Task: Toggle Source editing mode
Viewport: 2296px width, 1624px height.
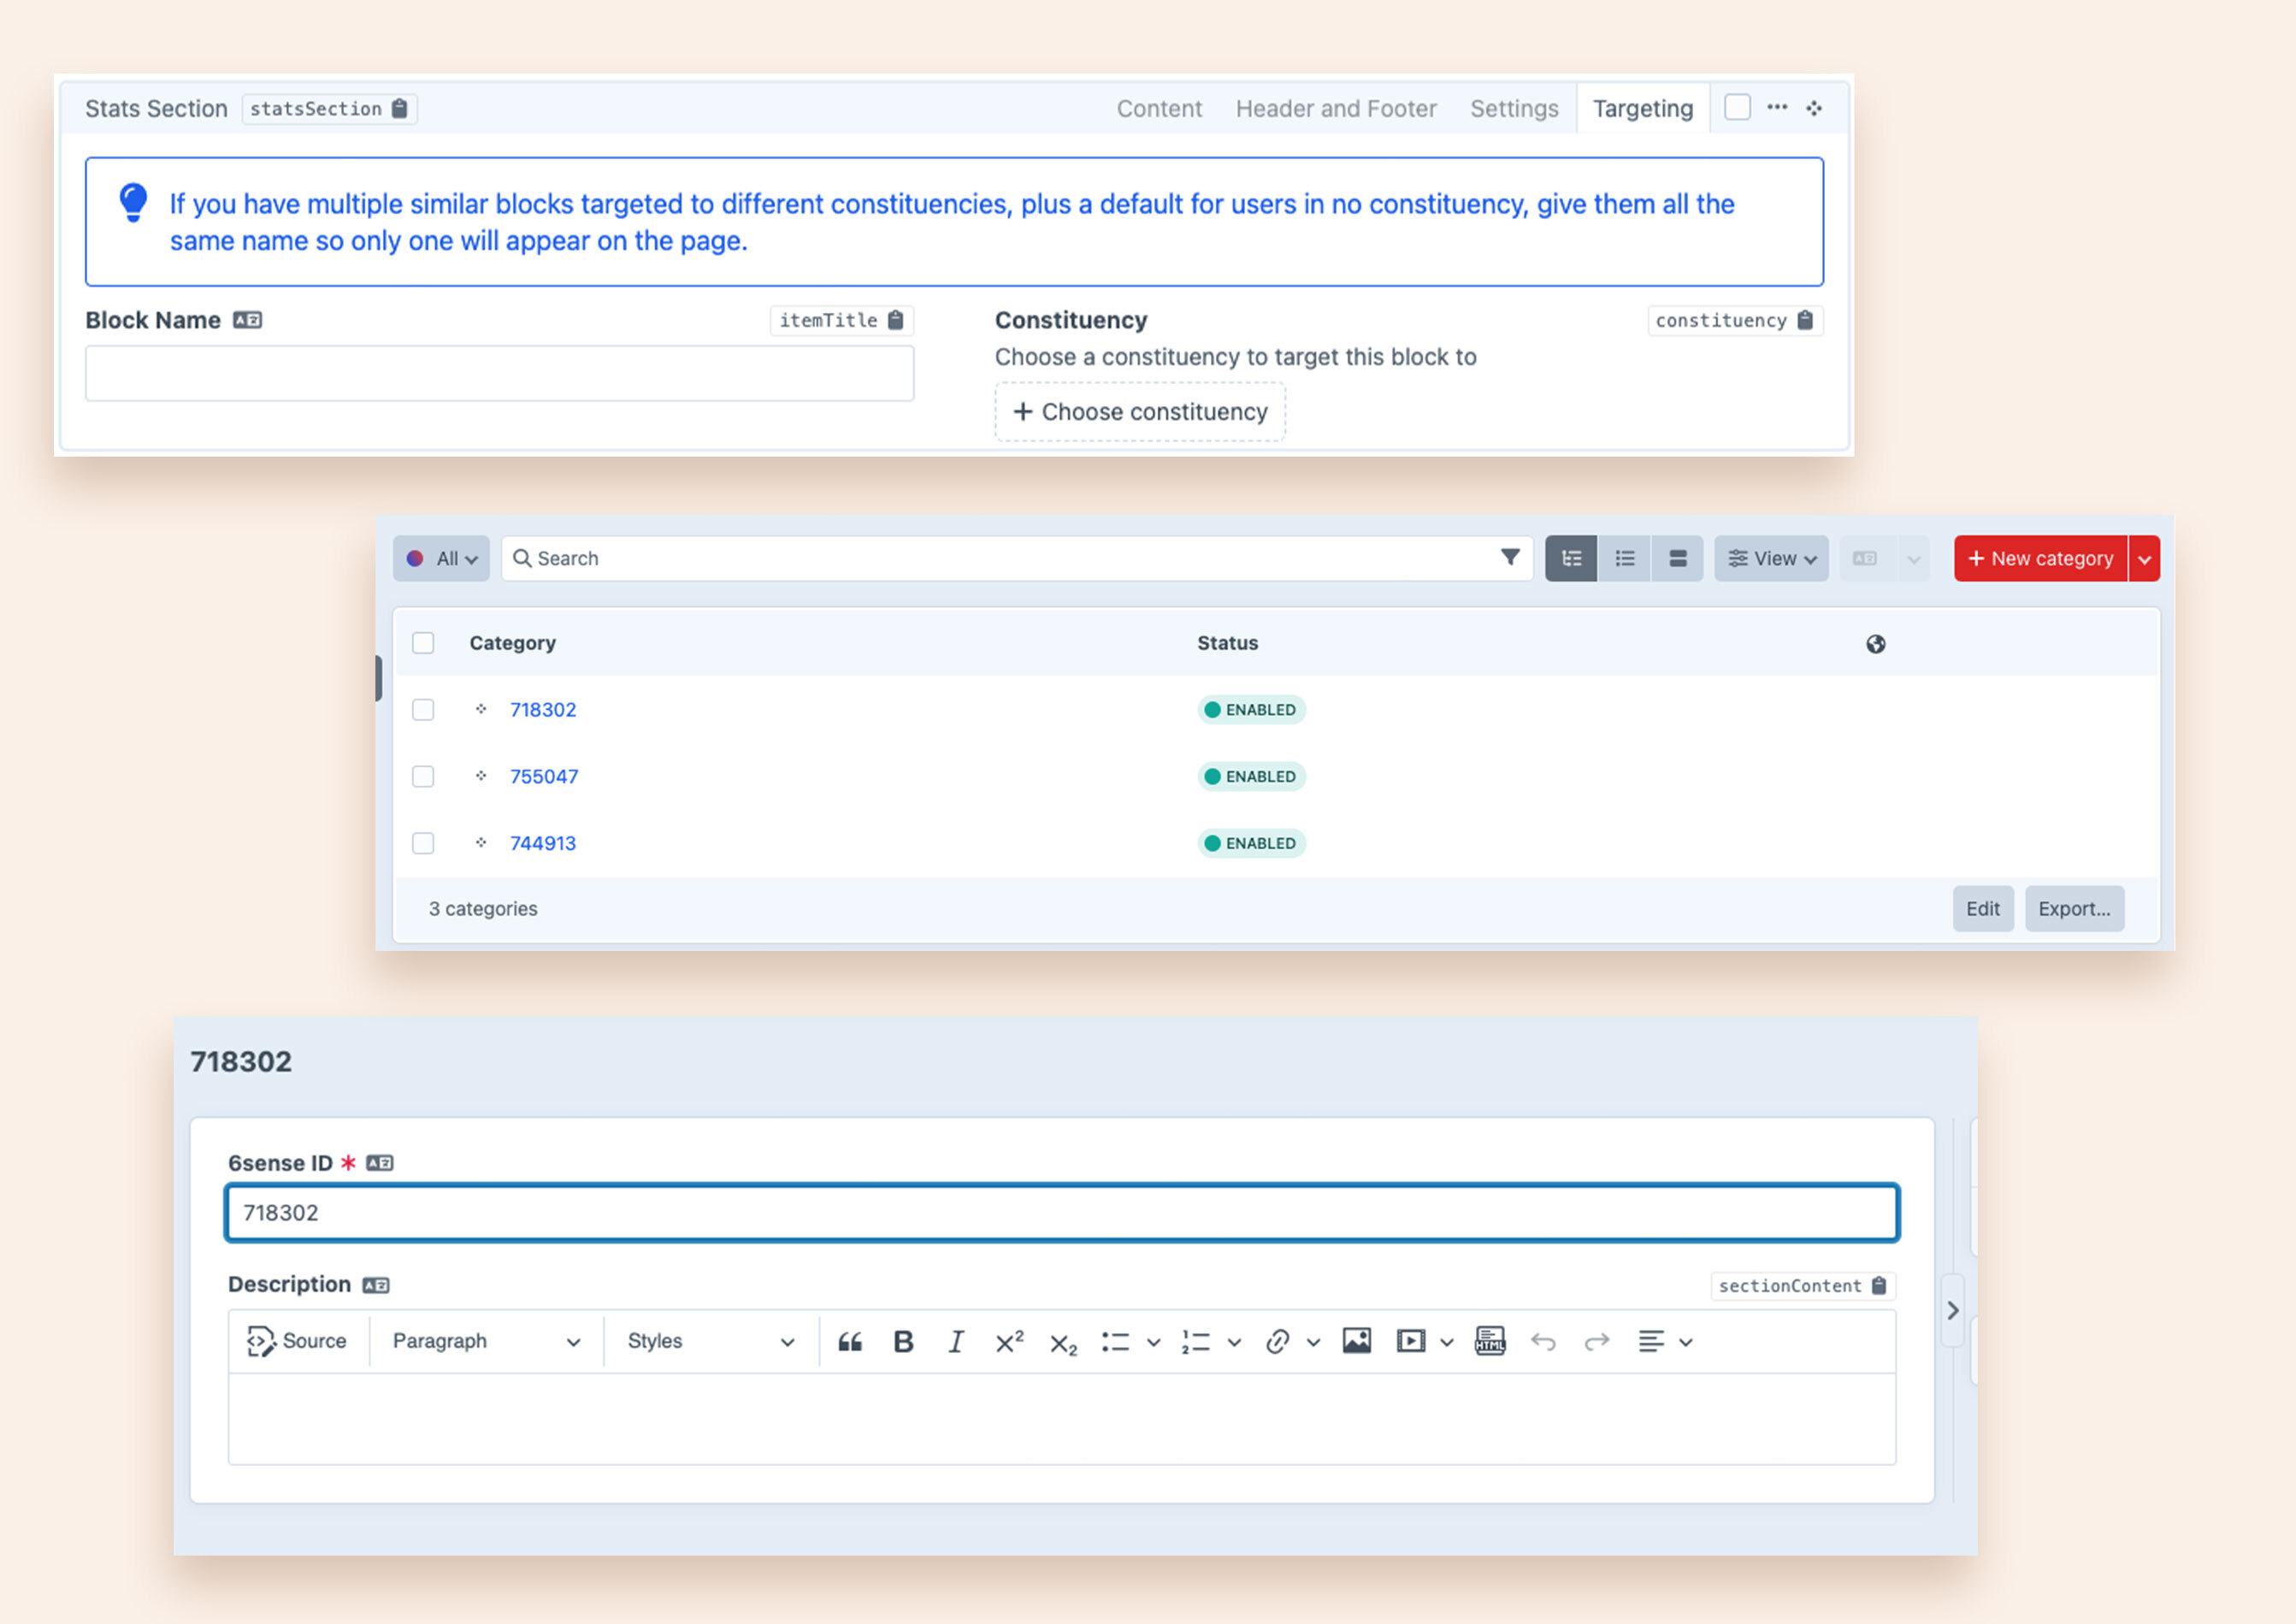Action: (x=297, y=1342)
